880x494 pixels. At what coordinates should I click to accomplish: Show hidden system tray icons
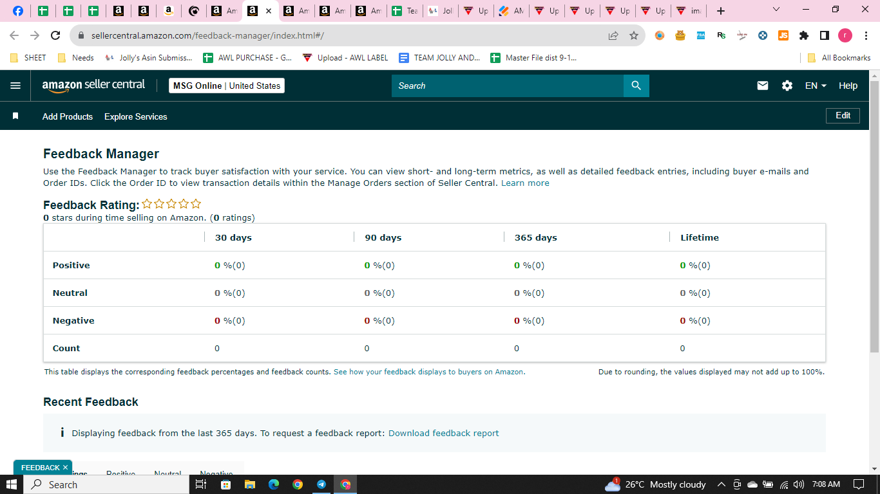pos(721,484)
